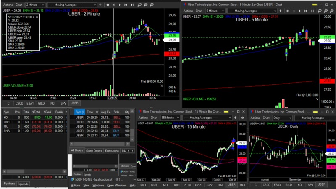Jump to chart start in 2 Minute chart

pyautogui.click(x=108, y=5)
